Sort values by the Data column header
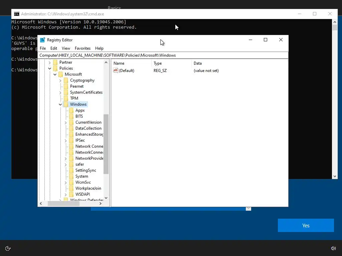Screen dimensions: 342x256 (239, 63)
